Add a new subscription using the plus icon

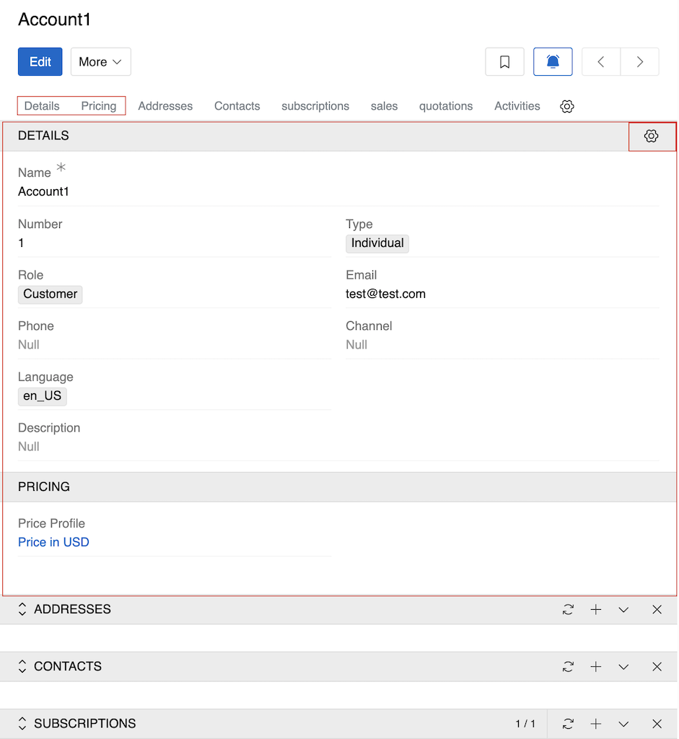pos(596,723)
